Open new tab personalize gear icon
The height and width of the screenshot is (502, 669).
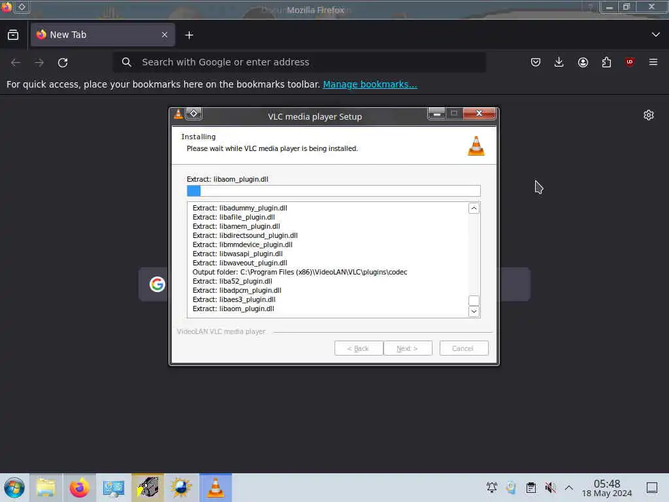tap(649, 115)
